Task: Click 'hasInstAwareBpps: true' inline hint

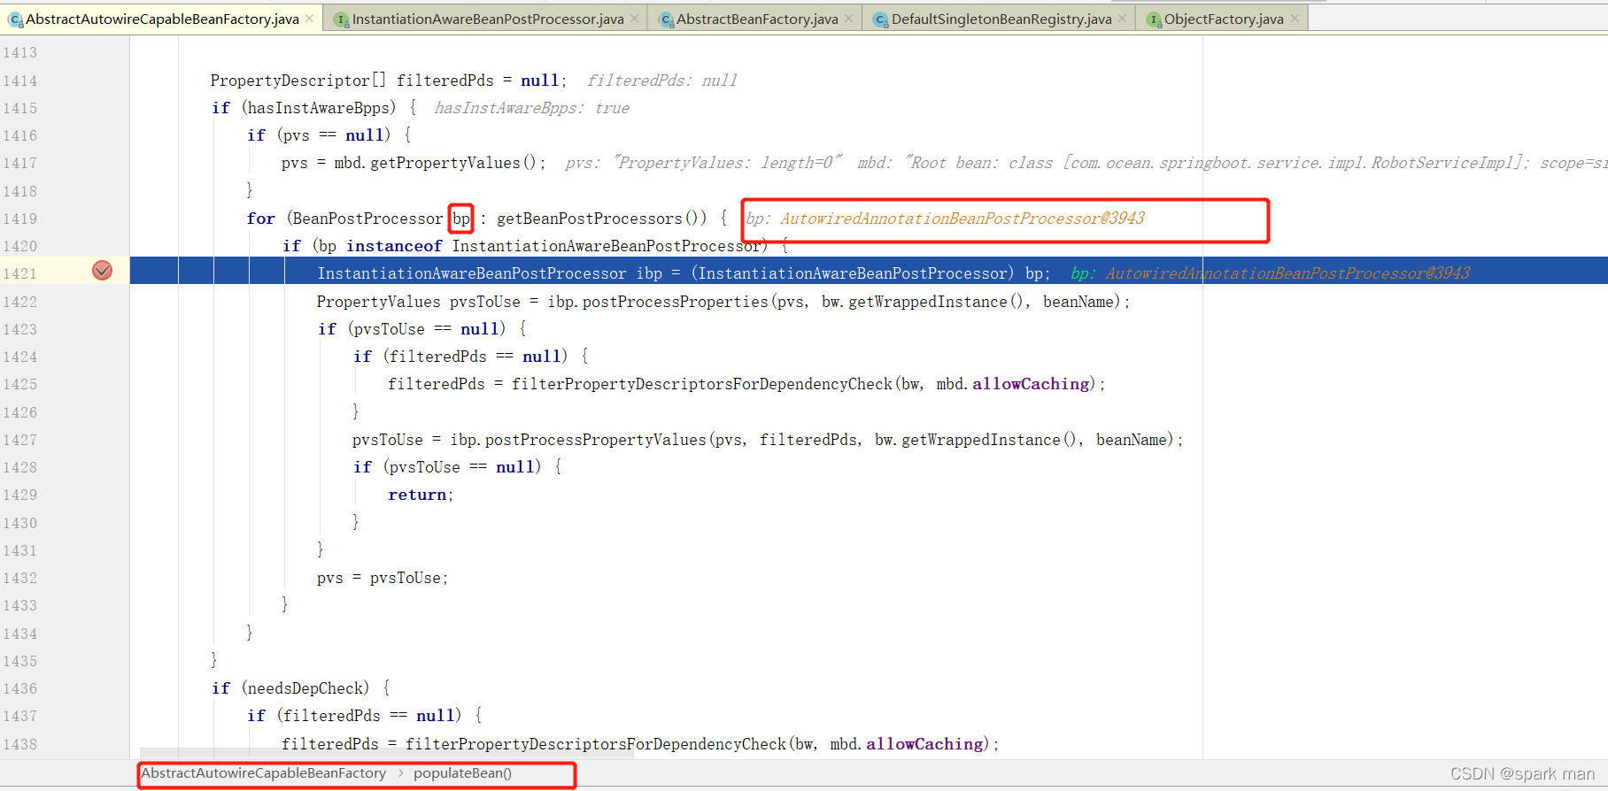Action: click(x=532, y=108)
